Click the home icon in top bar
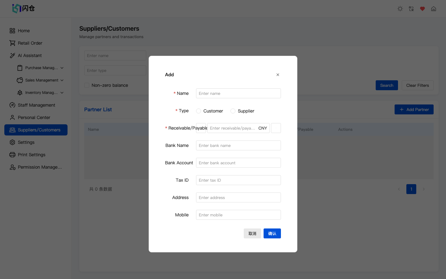Image resolution: width=446 pixels, height=279 pixels. coord(434,9)
